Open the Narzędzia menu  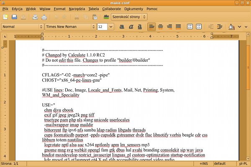(x=77, y=9)
